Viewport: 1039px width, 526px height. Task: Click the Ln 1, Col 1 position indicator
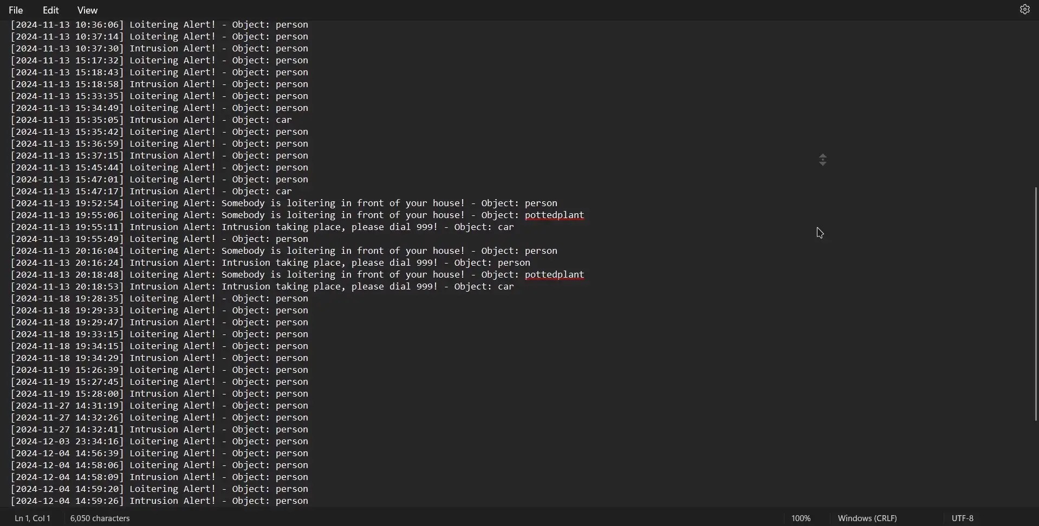[x=33, y=518]
